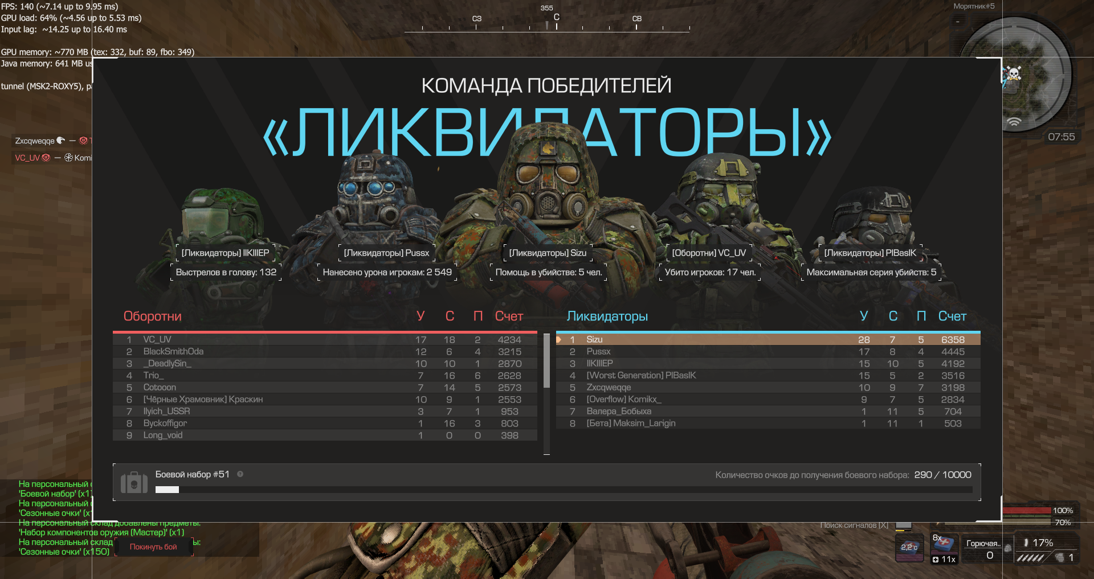Click the white emblem icon before Komi

click(68, 158)
